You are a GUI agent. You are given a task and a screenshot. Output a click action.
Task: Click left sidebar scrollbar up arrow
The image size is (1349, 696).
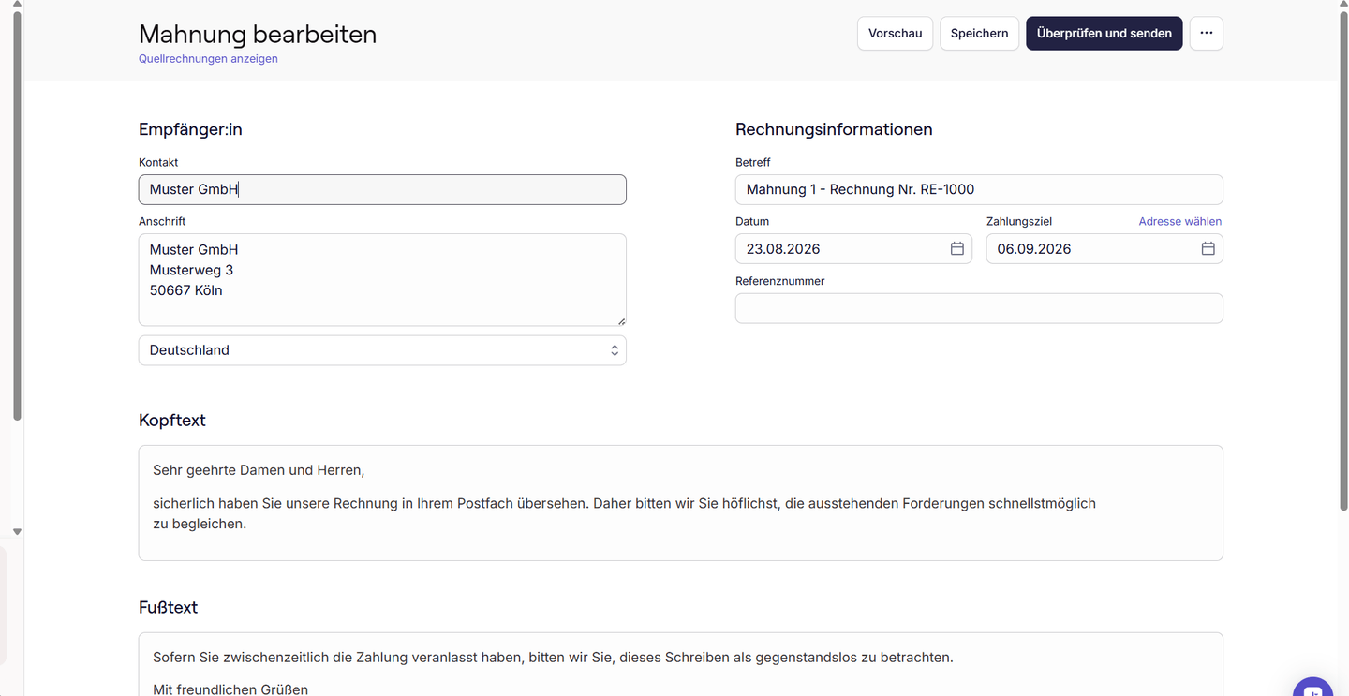coord(17,4)
